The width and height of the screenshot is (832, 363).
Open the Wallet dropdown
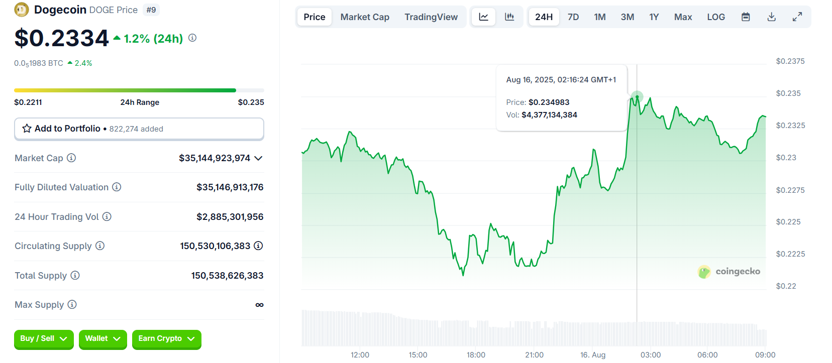tap(103, 339)
